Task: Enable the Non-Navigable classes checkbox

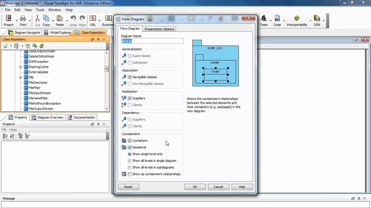Action: coord(130,84)
